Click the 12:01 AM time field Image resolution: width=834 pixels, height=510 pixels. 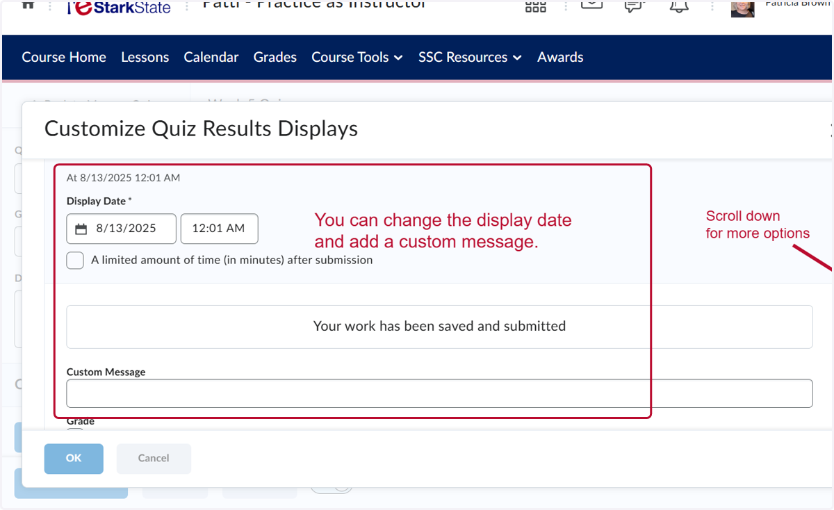pos(220,229)
